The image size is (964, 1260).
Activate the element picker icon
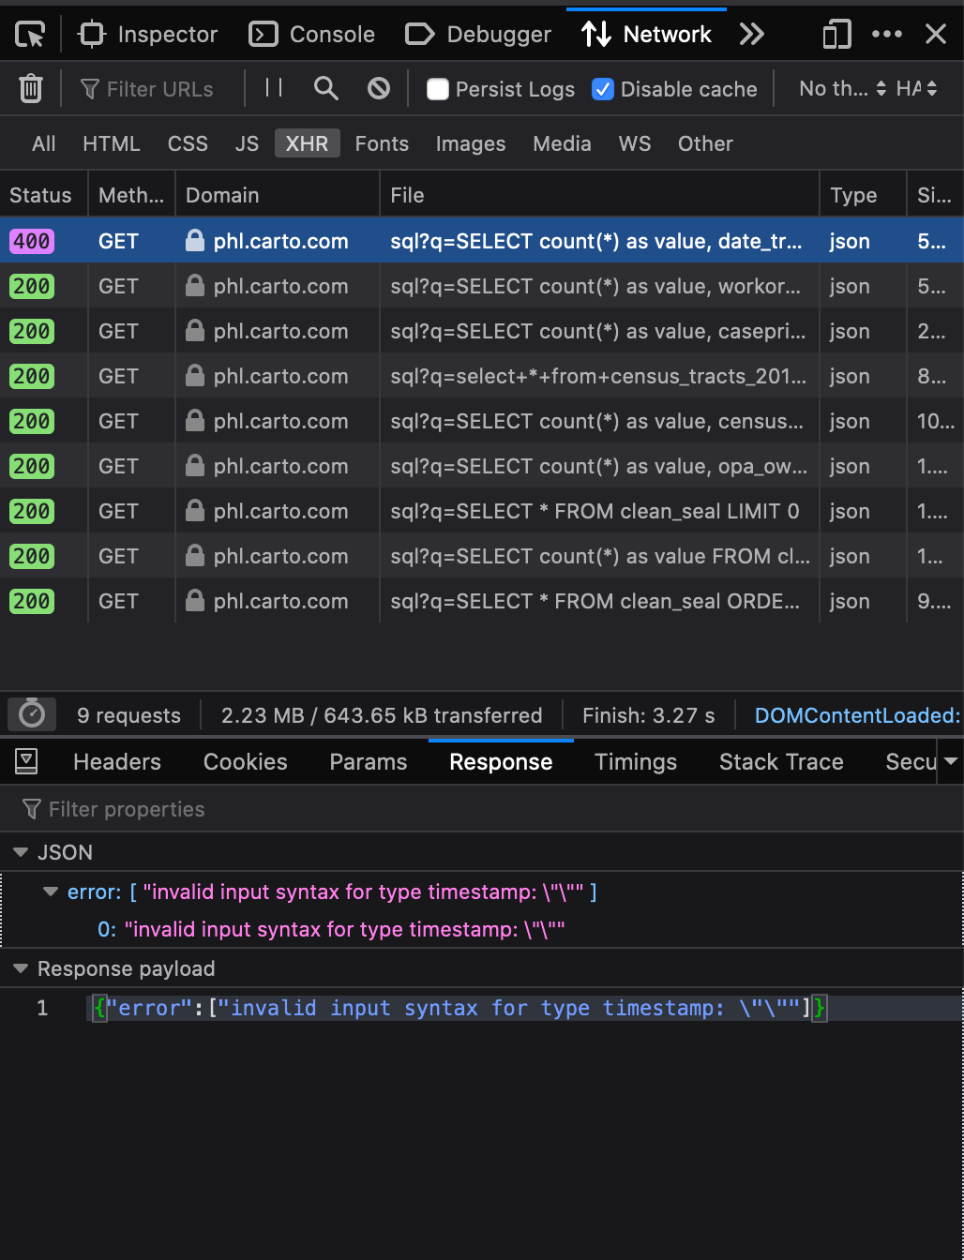(30, 35)
